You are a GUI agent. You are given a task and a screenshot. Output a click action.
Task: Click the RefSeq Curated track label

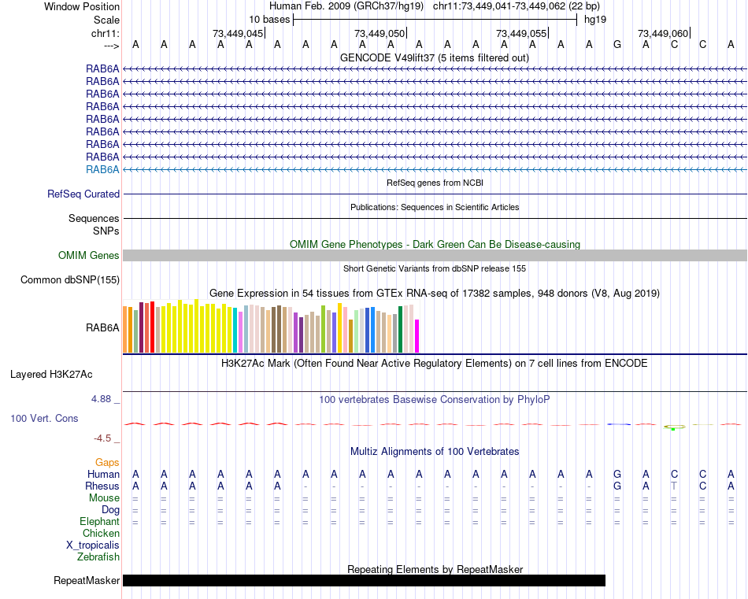point(83,194)
